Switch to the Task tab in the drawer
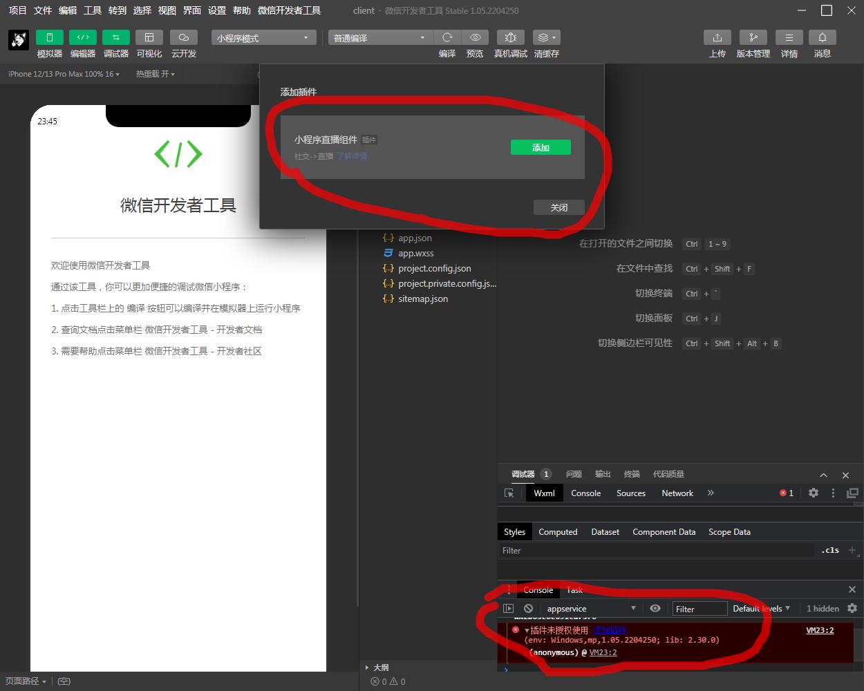 [x=574, y=589]
